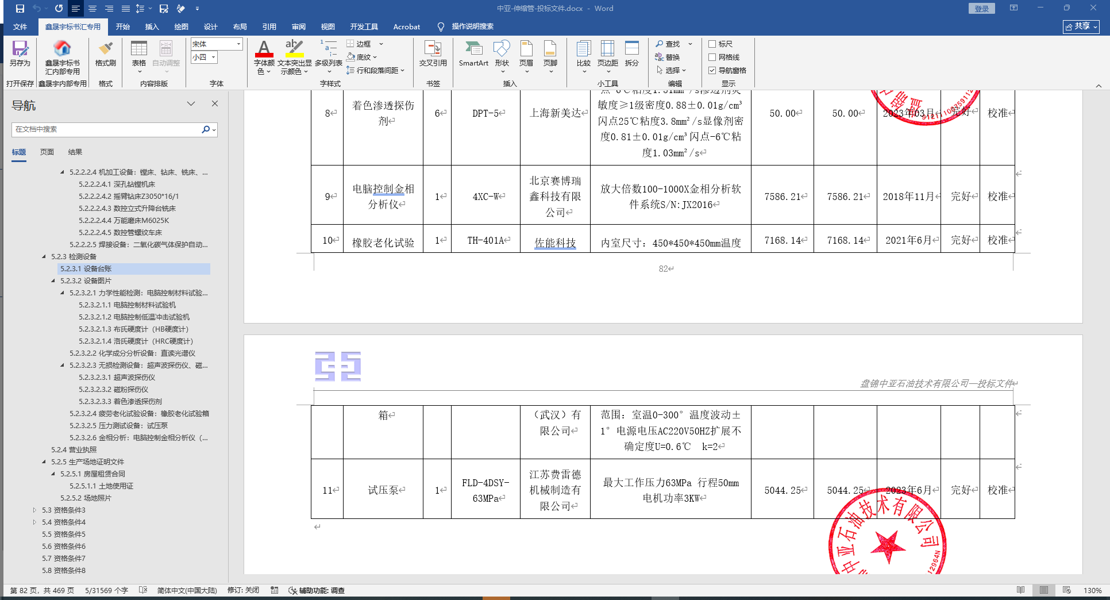Select heading 5.2.4 营业执照 in navigation

(x=74, y=449)
